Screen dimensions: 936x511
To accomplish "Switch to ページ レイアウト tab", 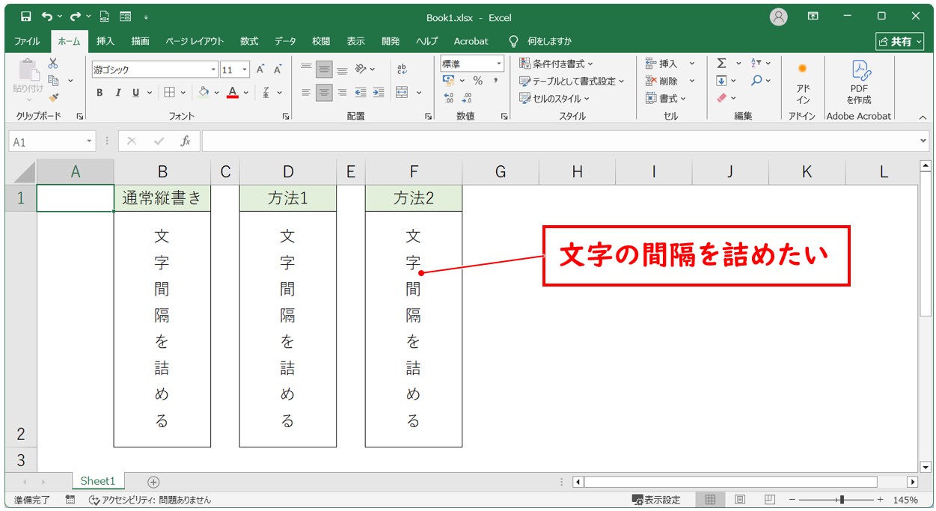I will tap(195, 41).
